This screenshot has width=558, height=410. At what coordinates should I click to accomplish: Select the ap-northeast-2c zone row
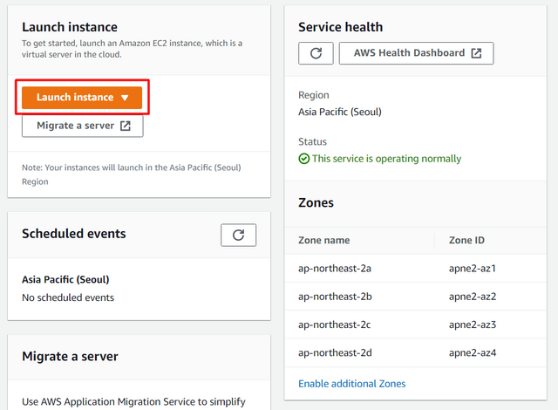tap(416, 325)
